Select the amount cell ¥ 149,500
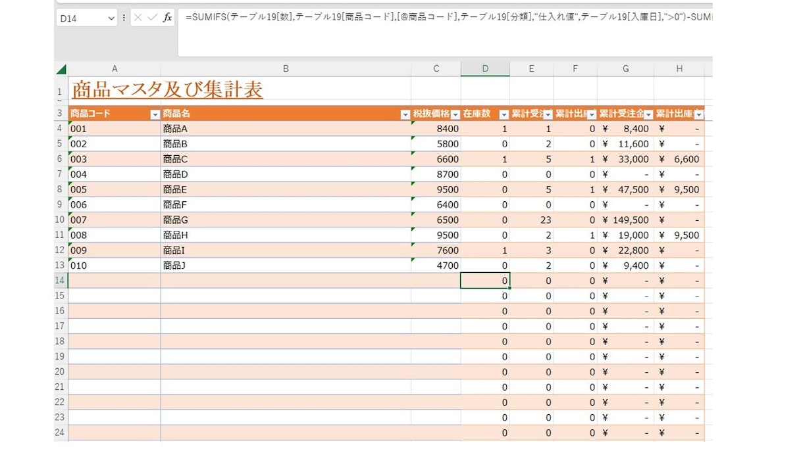This screenshot has height=451, width=803. pos(626,220)
